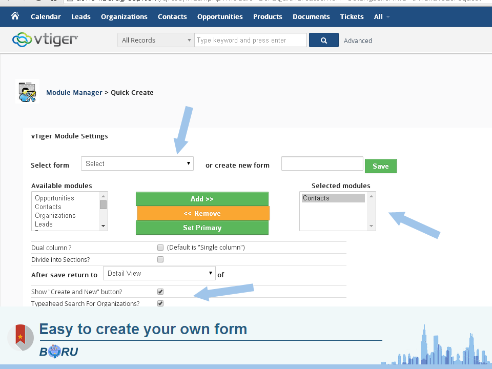This screenshot has width=492, height=369.
Task: Select Leads in Available modules
Action: (x=44, y=224)
